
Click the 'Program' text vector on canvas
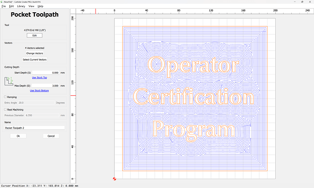[194, 130]
